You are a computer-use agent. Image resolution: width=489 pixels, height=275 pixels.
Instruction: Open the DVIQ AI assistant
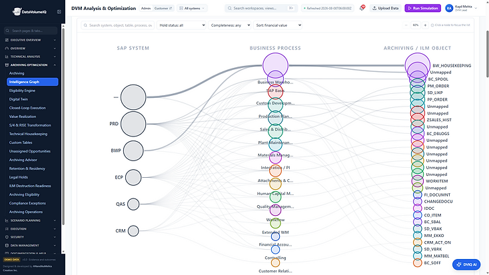tap(466, 264)
